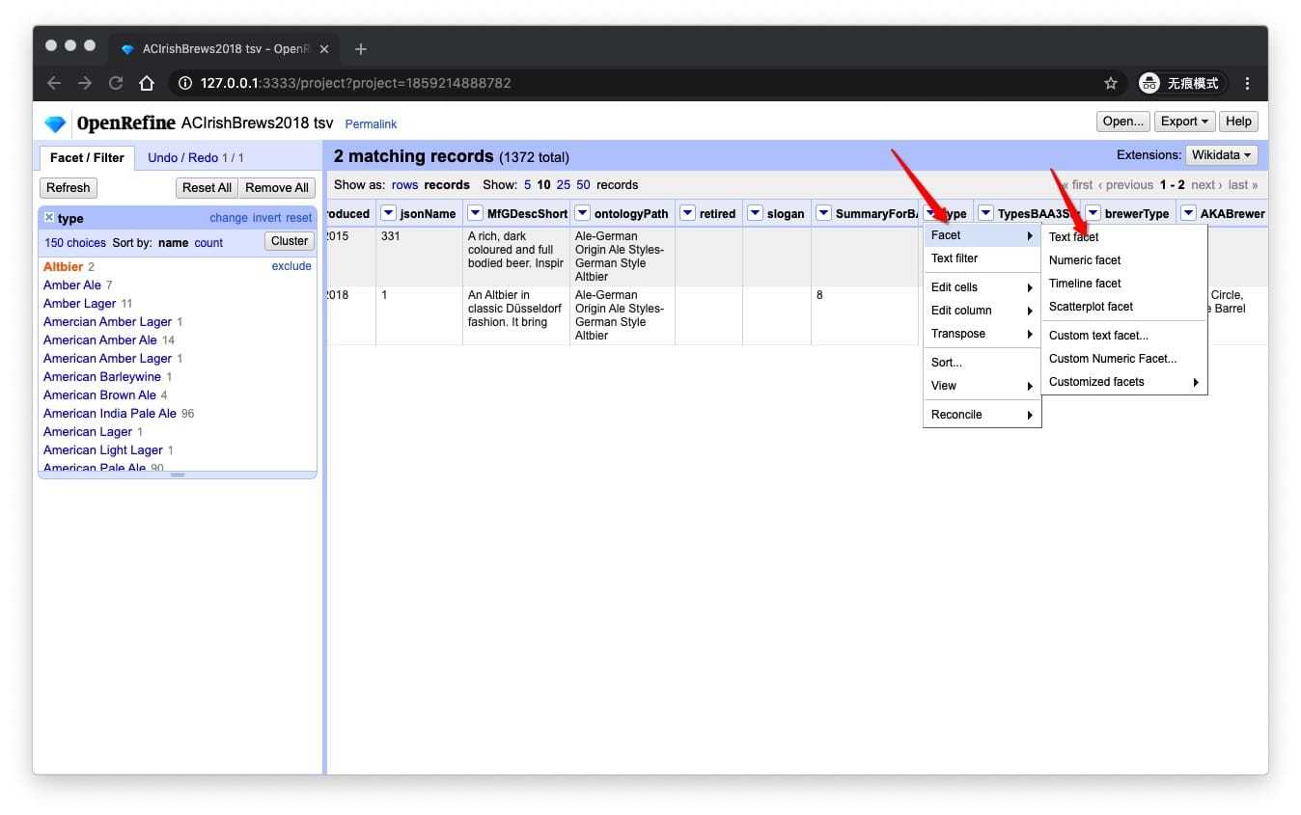Open the ontologyPath column menu arrow
Image resolution: width=1301 pixels, height=815 pixels.
[x=582, y=213]
